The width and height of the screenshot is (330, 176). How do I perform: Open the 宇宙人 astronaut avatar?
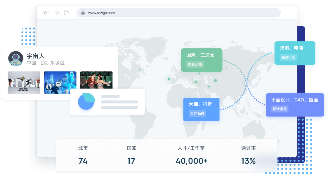[16, 59]
